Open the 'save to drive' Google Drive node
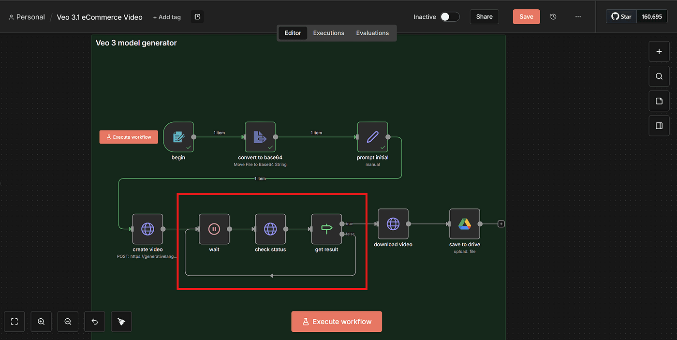The image size is (677, 340). (x=464, y=224)
